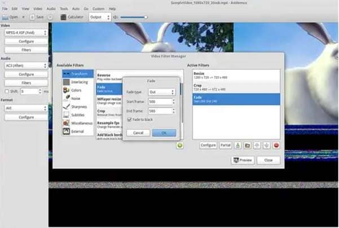Open the Fade type dropdown
The image size is (339, 228).
tap(162, 92)
